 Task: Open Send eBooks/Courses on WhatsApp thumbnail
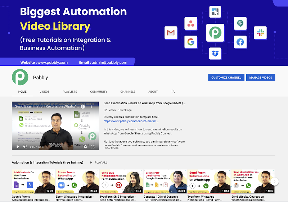(253, 181)
